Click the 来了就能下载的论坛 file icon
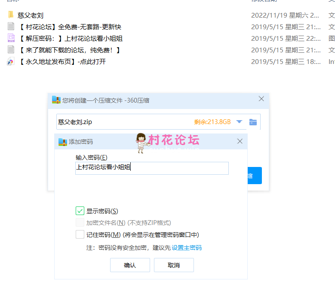The image size is (335, 285). pos(11,50)
